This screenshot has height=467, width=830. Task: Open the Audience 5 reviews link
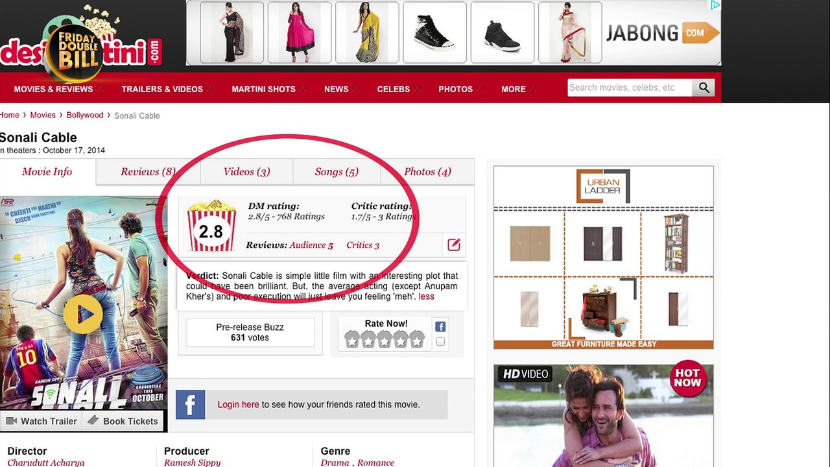point(311,245)
